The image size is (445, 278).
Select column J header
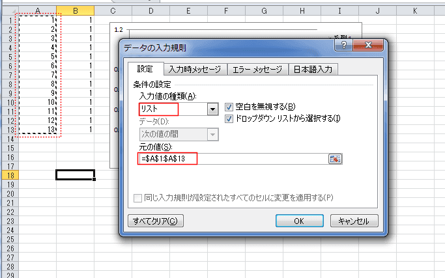(x=377, y=11)
